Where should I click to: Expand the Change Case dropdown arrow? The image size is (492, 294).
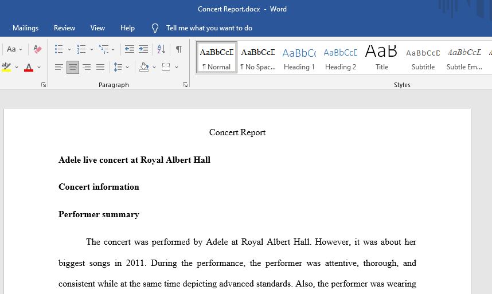(21, 49)
